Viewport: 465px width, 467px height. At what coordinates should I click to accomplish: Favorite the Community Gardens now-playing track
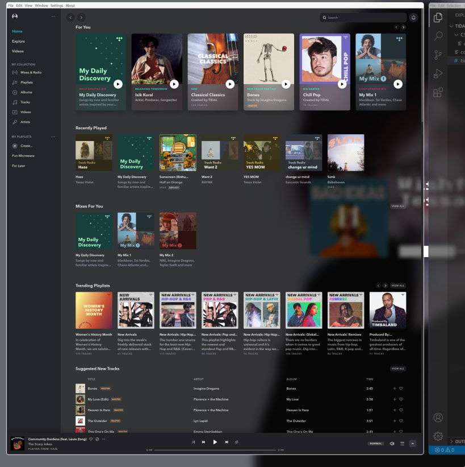tap(91, 439)
